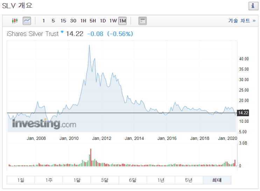Click the -0.08 price change value

pos(95,34)
